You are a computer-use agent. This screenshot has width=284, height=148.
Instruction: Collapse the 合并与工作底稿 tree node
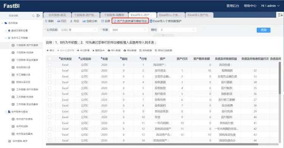pyautogui.click(x=6, y=38)
